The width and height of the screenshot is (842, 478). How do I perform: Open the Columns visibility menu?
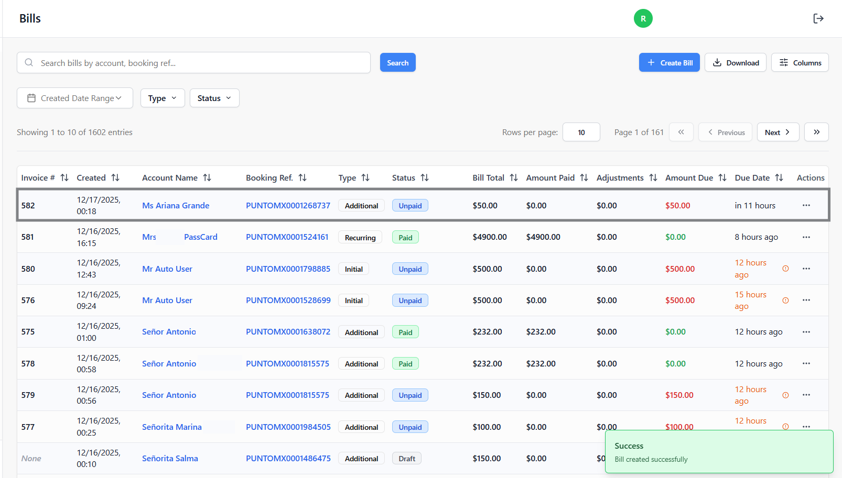[800, 63]
